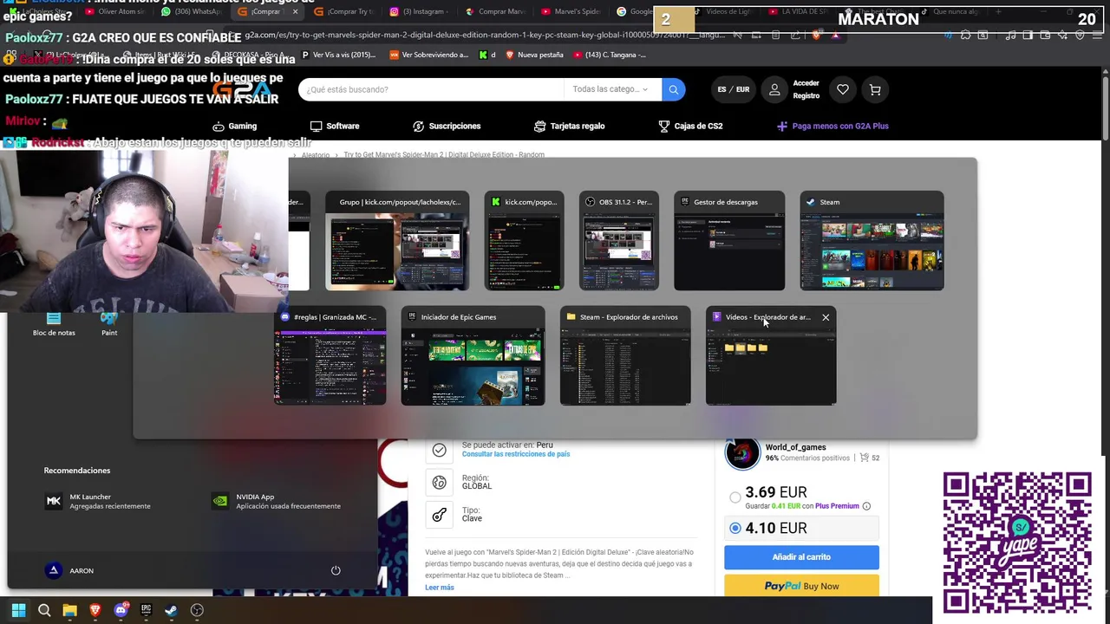Open the Instagram browser tab
Image resolution: width=1110 pixels, height=624 pixels.
click(421, 11)
